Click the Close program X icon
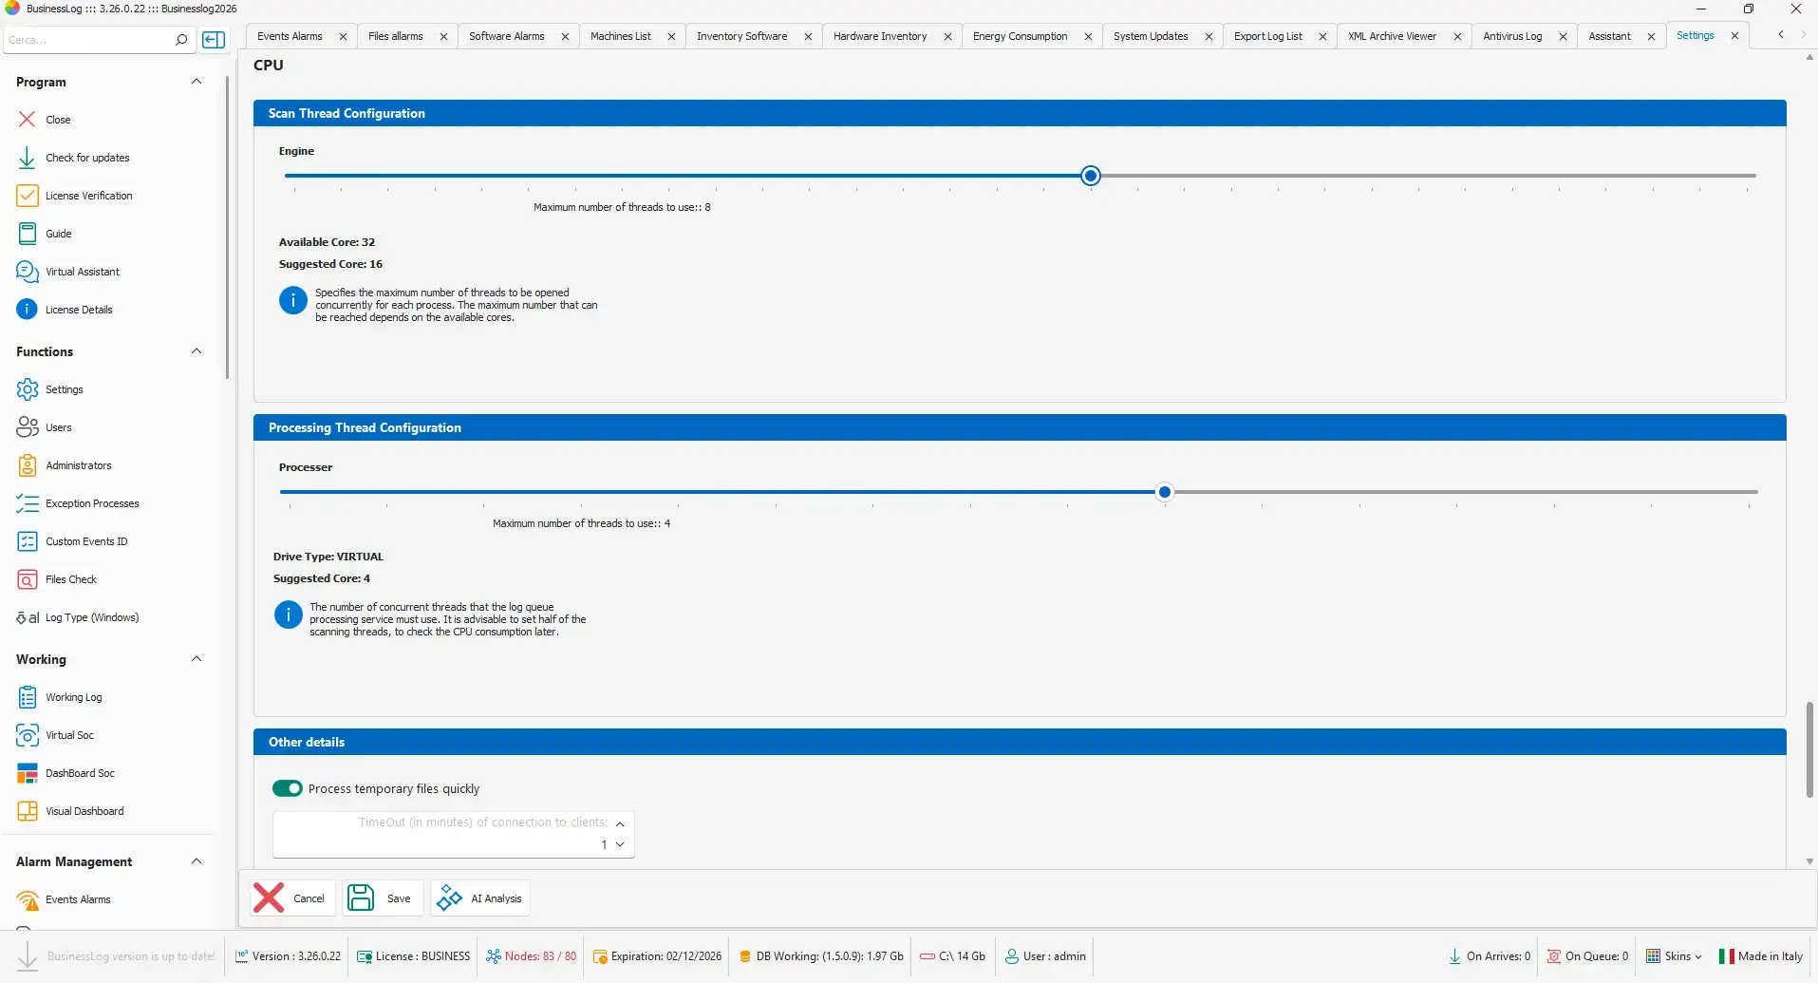Image resolution: width=1818 pixels, height=983 pixels. point(27,120)
